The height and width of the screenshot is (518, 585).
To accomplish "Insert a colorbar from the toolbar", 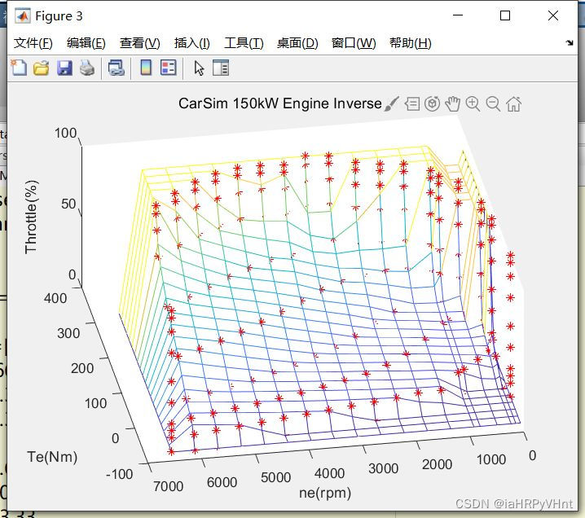I will [146, 68].
